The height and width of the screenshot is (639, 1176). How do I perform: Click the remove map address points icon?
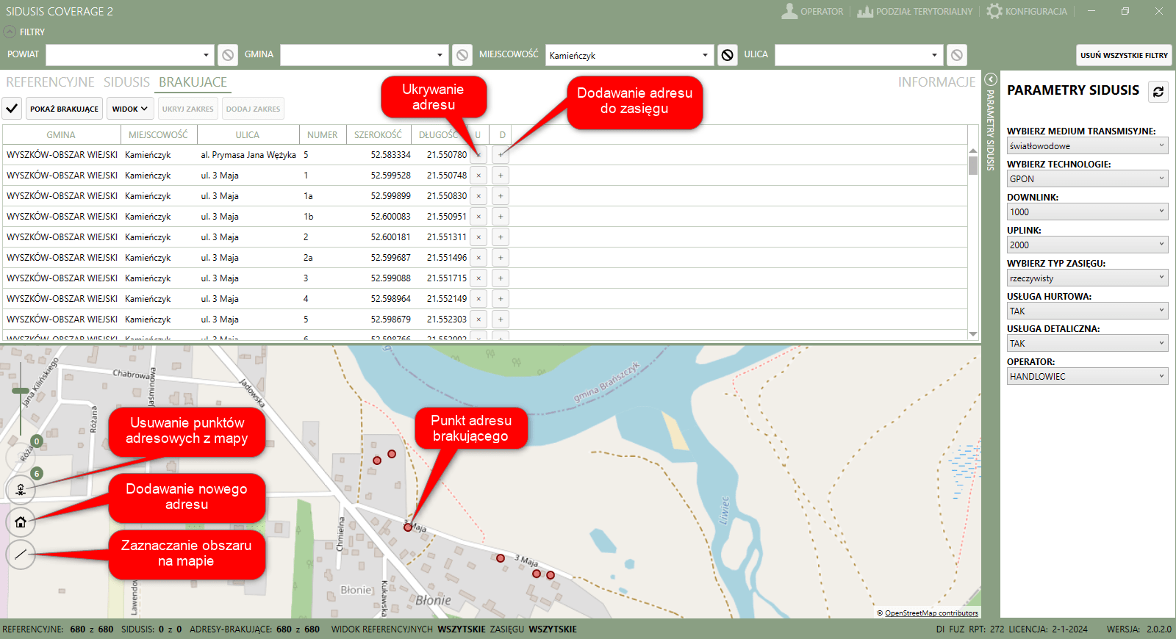coord(21,489)
